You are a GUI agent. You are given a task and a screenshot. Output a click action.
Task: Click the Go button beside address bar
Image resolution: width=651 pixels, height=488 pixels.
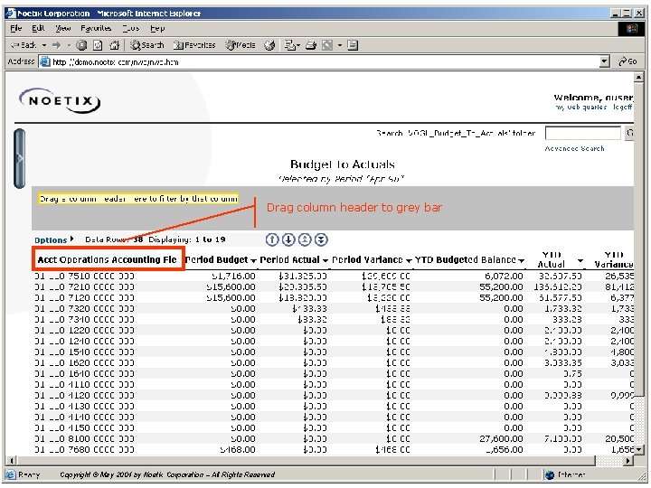coord(627,61)
